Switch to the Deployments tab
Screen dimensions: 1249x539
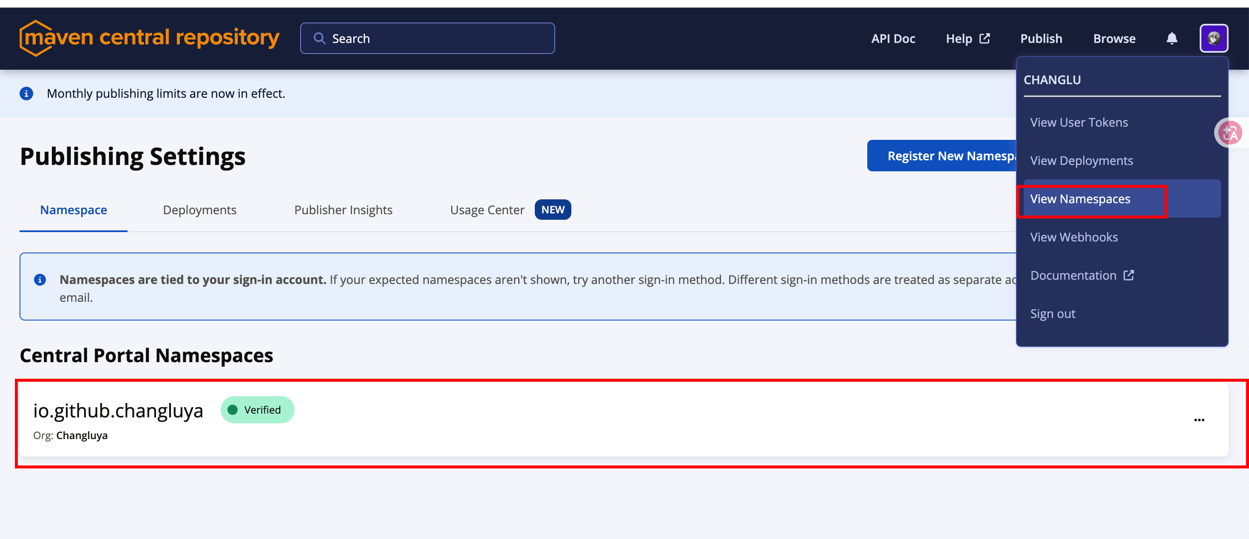[x=199, y=210]
